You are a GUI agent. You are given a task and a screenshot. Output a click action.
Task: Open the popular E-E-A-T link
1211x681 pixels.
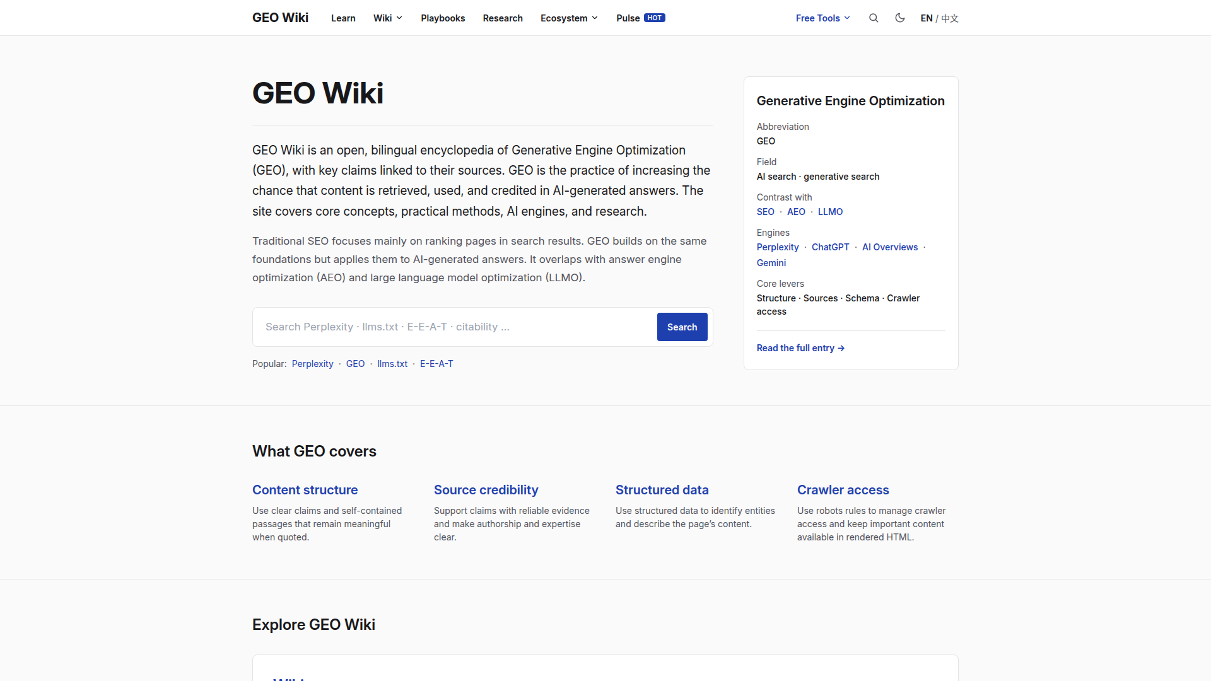pos(436,364)
